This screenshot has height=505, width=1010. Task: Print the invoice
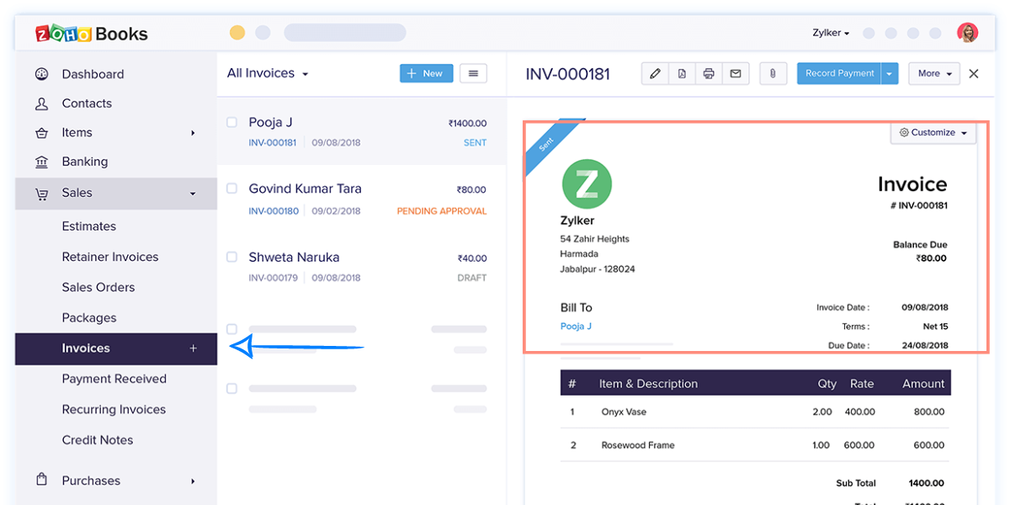click(x=709, y=73)
